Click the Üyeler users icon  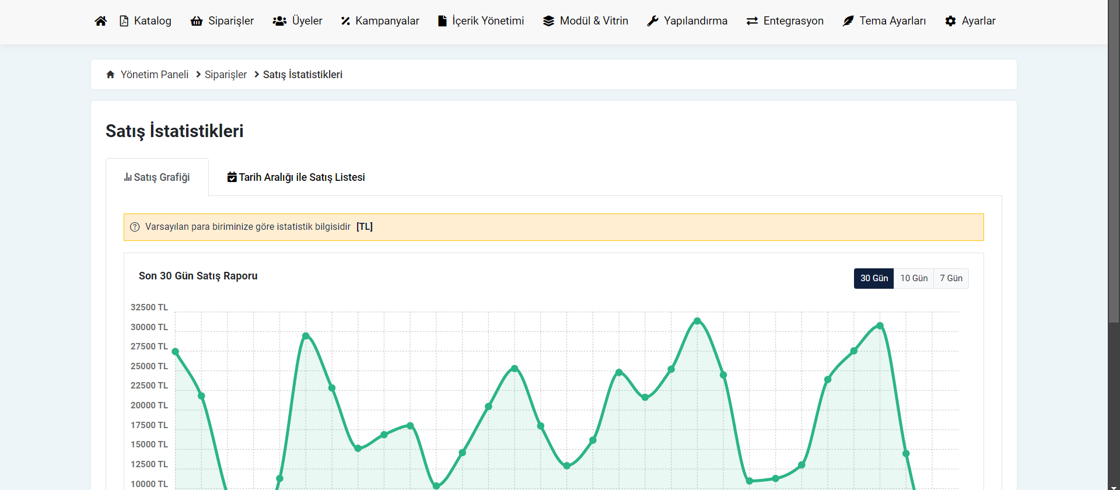tap(279, 21)
